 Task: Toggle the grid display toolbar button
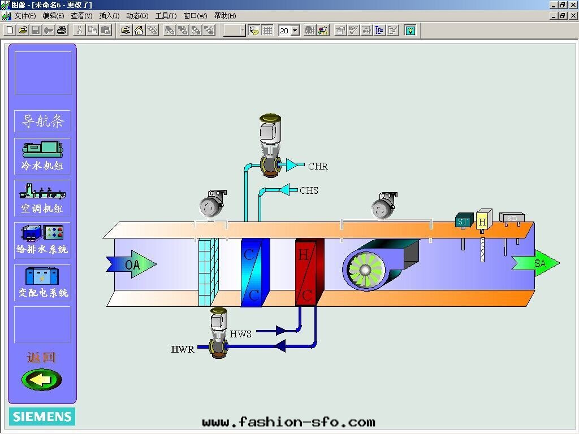267,30
